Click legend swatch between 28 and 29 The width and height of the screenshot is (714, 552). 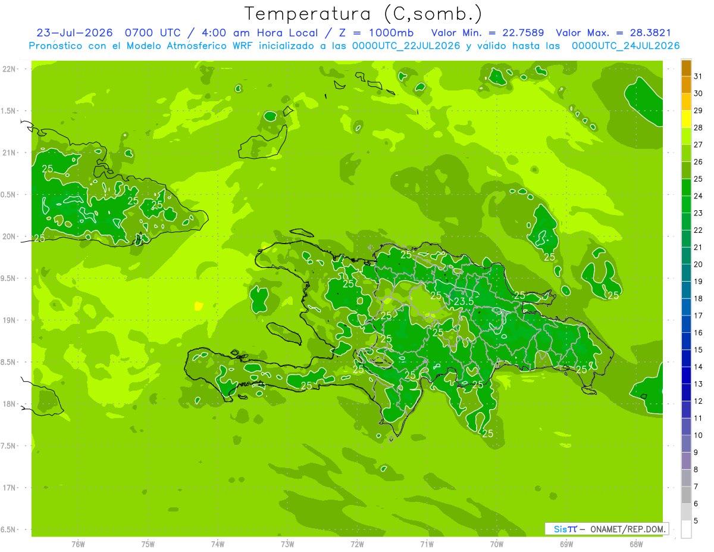[x=686, y=119]
